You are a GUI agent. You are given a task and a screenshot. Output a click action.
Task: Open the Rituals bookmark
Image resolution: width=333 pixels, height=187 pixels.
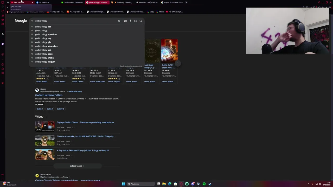(160, 12)
